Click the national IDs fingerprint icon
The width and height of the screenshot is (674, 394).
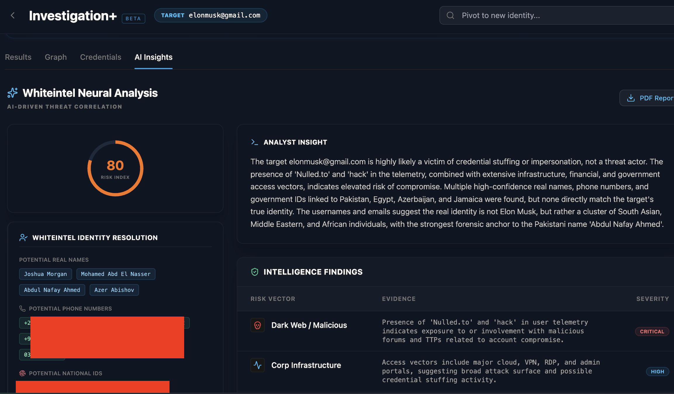click(x=23, y=373)
